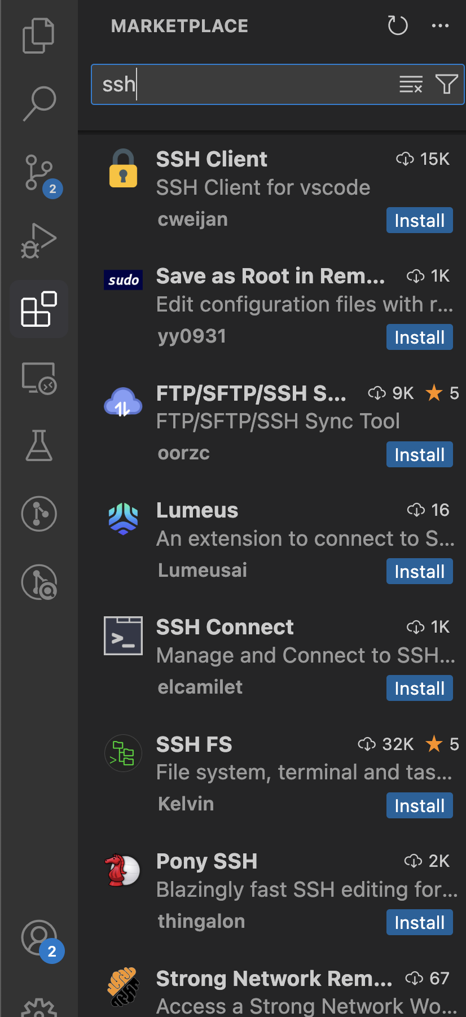Clear extension search results icon
Screen dimensions: 466x1017
click(411, 84)
